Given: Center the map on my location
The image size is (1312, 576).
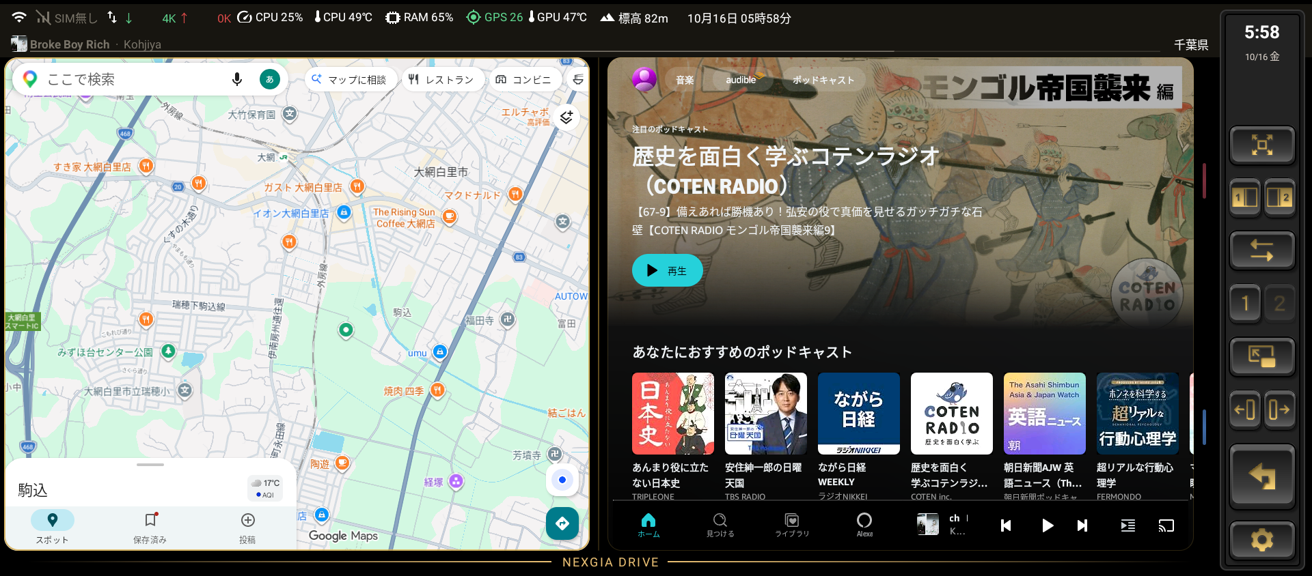Looking at the screenshot, I should point(562,480).
